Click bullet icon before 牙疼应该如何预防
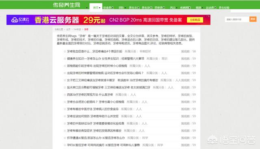Screen dimensions: 260x149 (x=65, y=116)
